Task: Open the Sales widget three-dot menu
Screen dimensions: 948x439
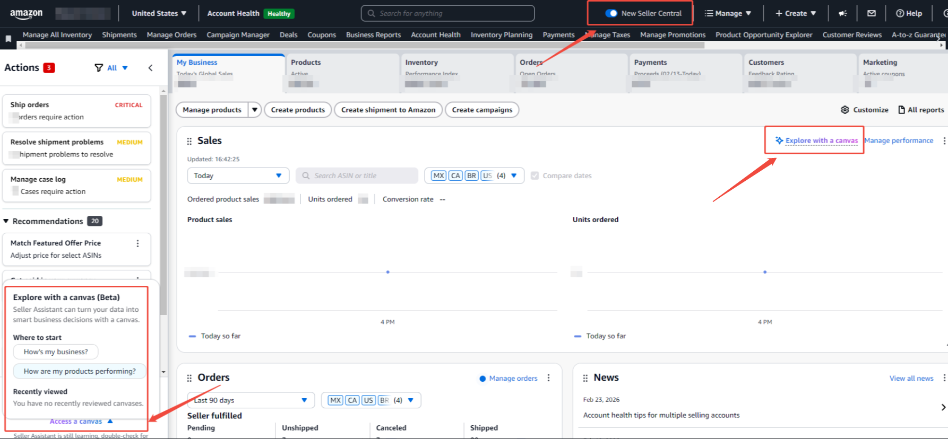Action: point(944,141)
